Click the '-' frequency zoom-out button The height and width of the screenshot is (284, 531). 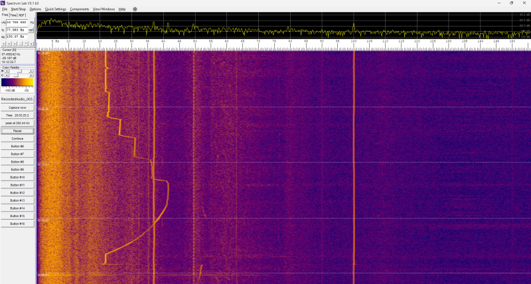tap(20, 44)
